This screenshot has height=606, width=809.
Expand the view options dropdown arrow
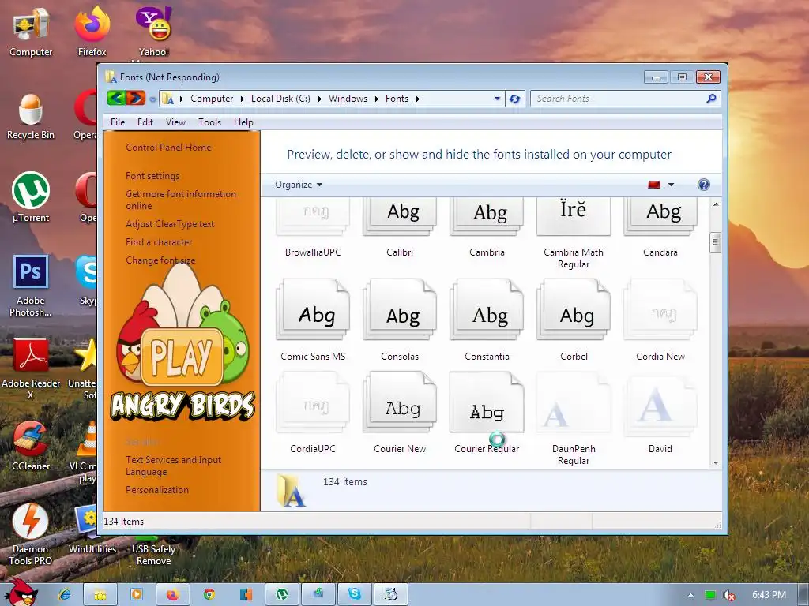coord(671,185)
